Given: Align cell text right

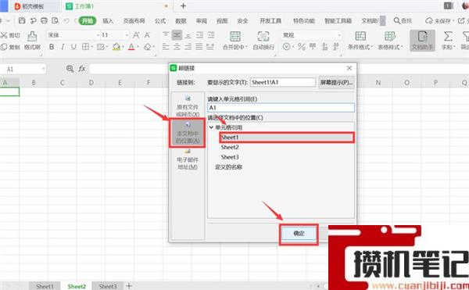Looking at the screenshot, I should [x=188, y=46].
